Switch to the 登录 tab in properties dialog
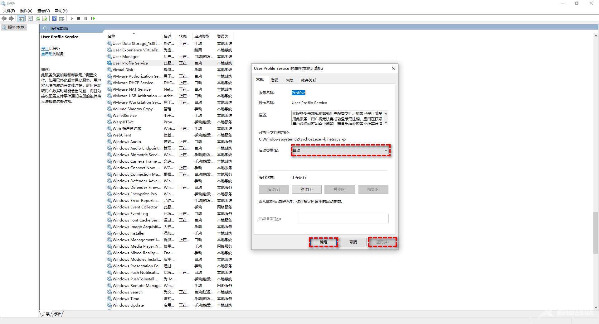This screenshot has width=599, height=324. pyautogui.click(x=275, y=80)
